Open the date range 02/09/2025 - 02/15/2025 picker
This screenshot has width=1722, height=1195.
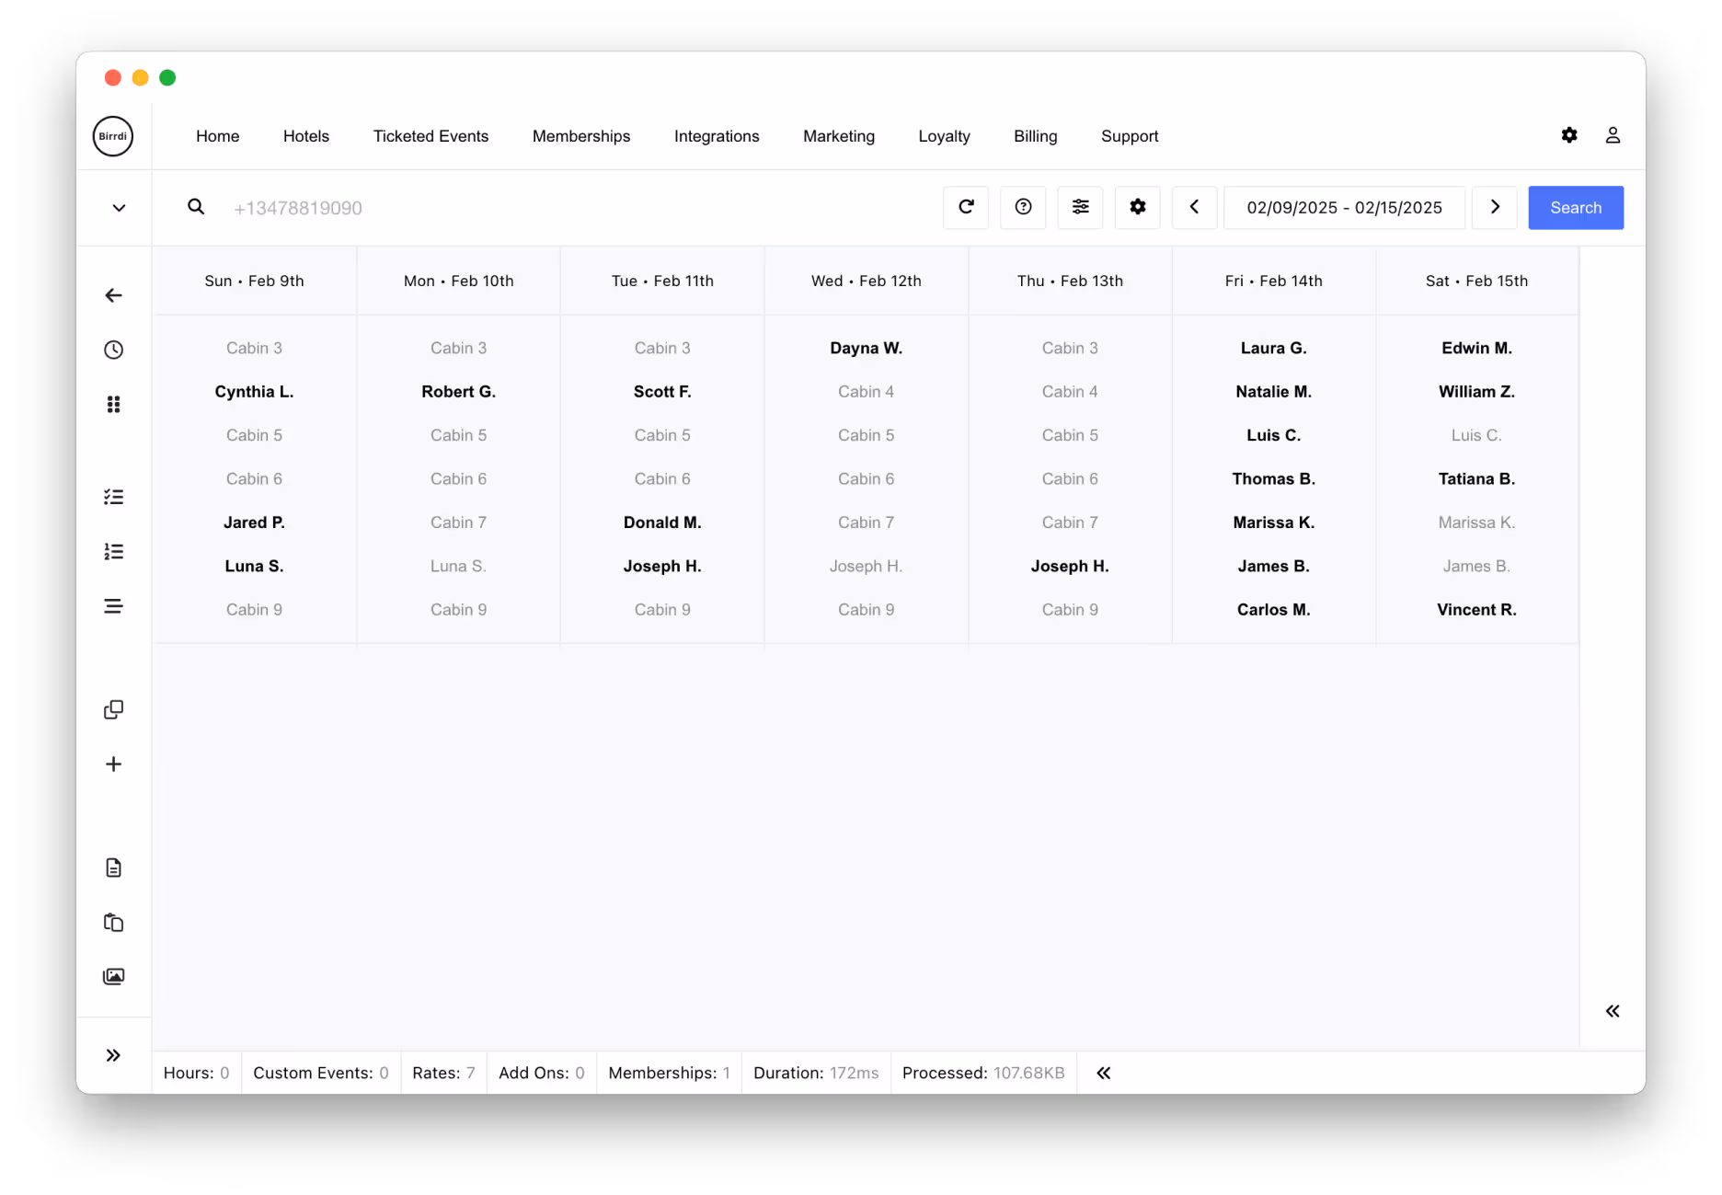tap(1344, 207)
